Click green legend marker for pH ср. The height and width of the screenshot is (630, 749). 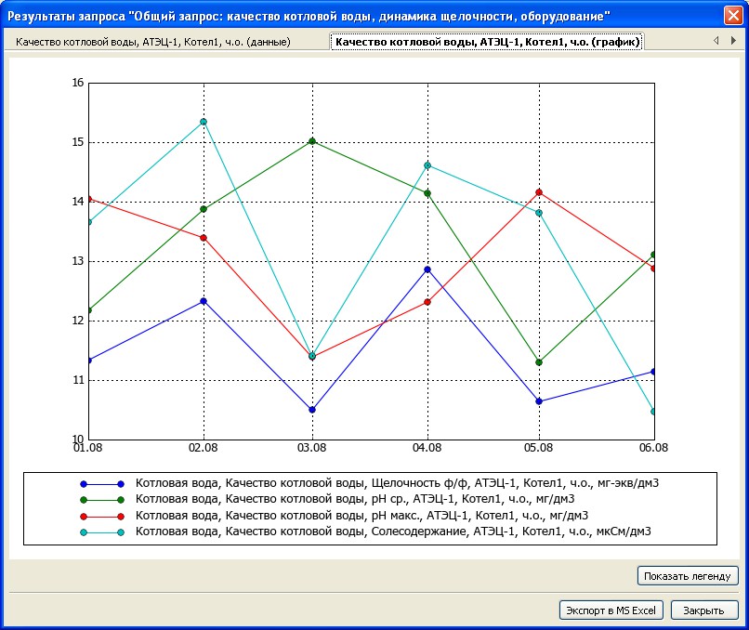102,500
